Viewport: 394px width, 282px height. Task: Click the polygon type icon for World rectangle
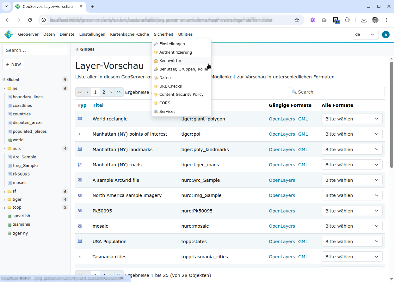(80, 119)
